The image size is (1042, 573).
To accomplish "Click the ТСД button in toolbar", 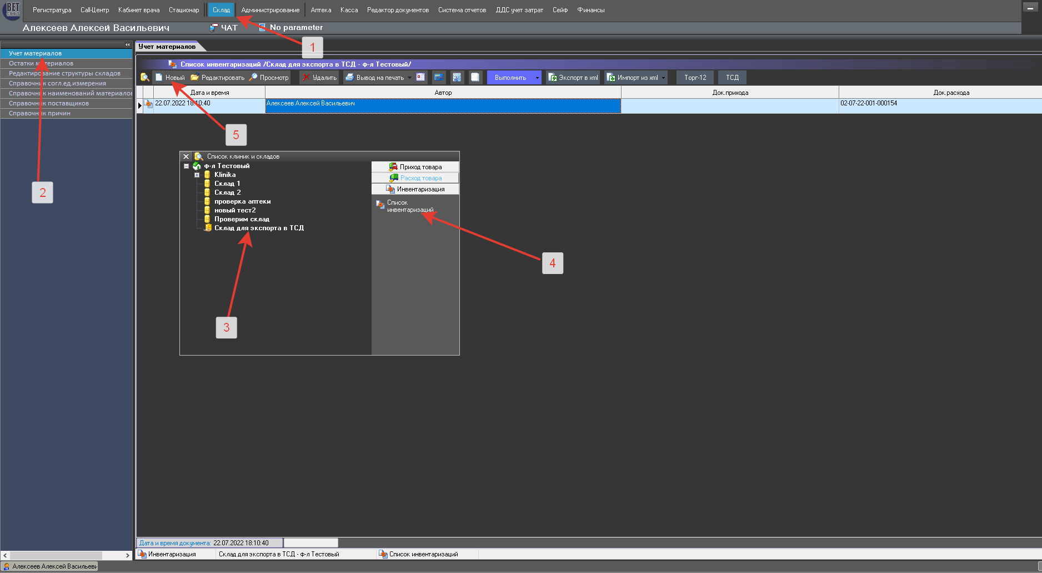I will pos(732,78).
